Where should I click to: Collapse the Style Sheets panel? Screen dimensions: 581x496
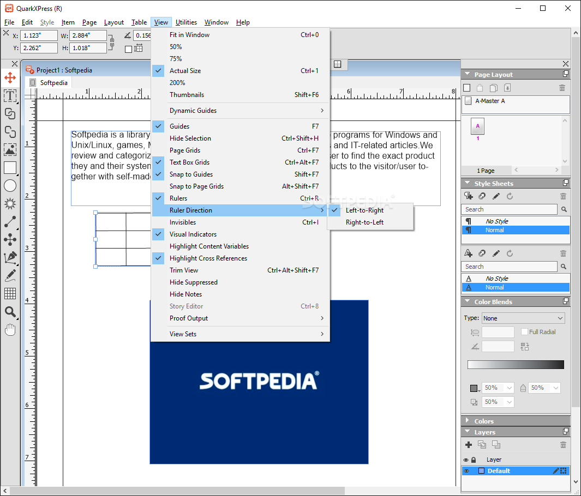point(467,183)
